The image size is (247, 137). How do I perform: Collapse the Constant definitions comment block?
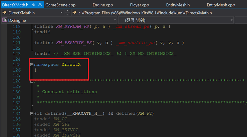(x=32, y=81)
